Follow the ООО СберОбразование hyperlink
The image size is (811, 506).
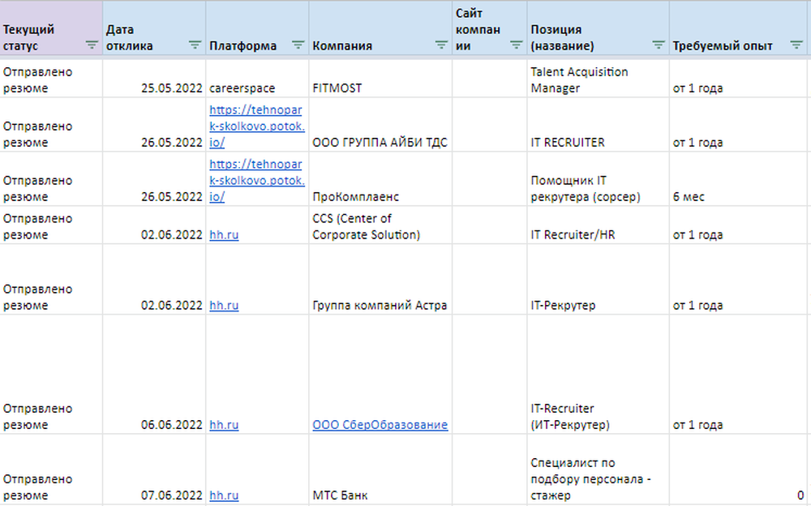pyautogui.click(x=381, y=424)
